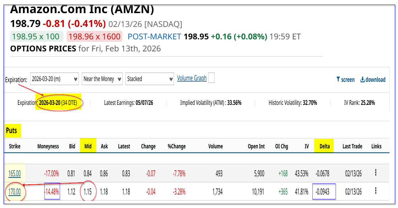398x208 pixels.
Task: Sort by the %Change column header
Action: click(x=176, y=146)
